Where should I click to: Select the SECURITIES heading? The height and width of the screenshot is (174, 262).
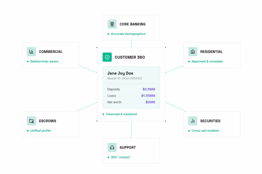[210, 121]
